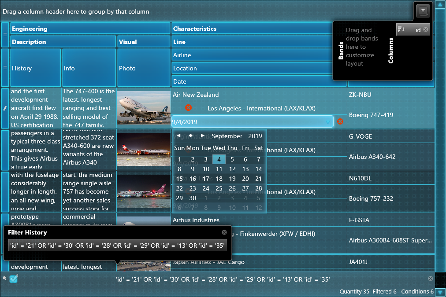Go to next month in calendar
The width and height of the screenshot is (446, 297).
202,136
